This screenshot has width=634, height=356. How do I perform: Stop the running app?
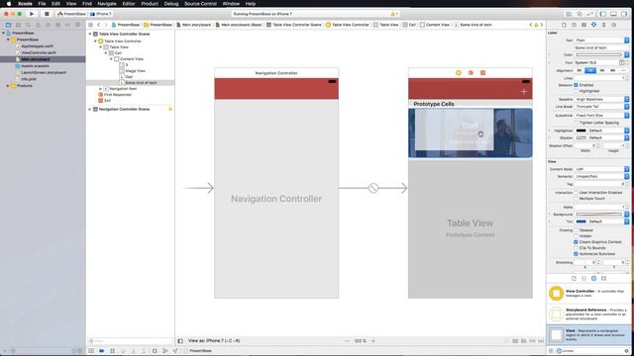(x=47, y=14)
